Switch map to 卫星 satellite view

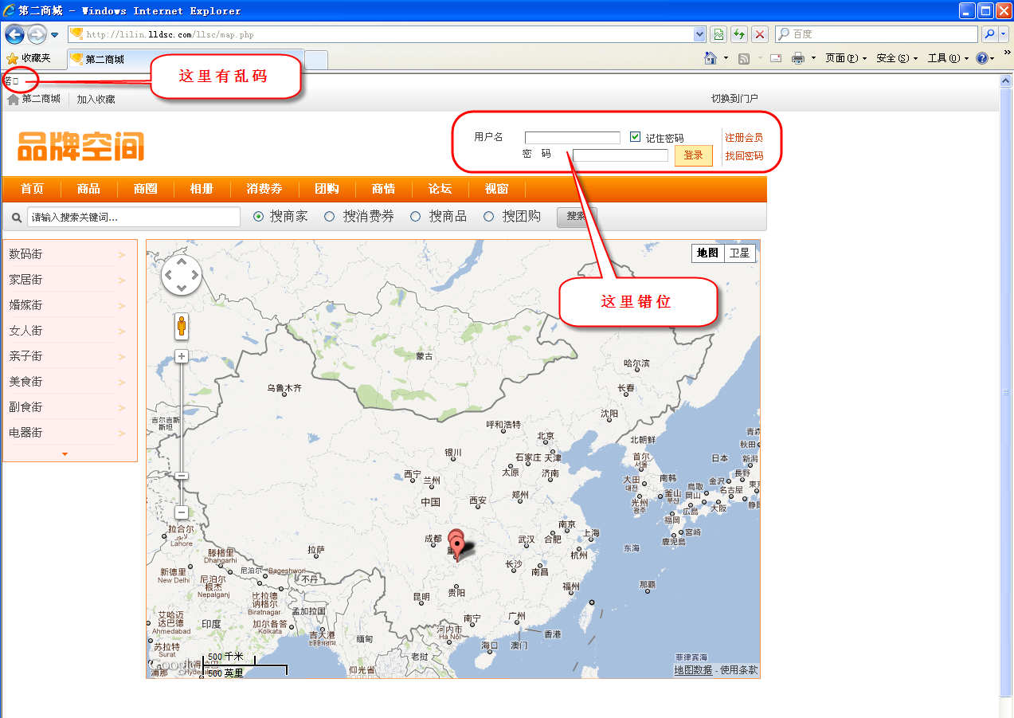pyautogui.click(x=739, y=253)
